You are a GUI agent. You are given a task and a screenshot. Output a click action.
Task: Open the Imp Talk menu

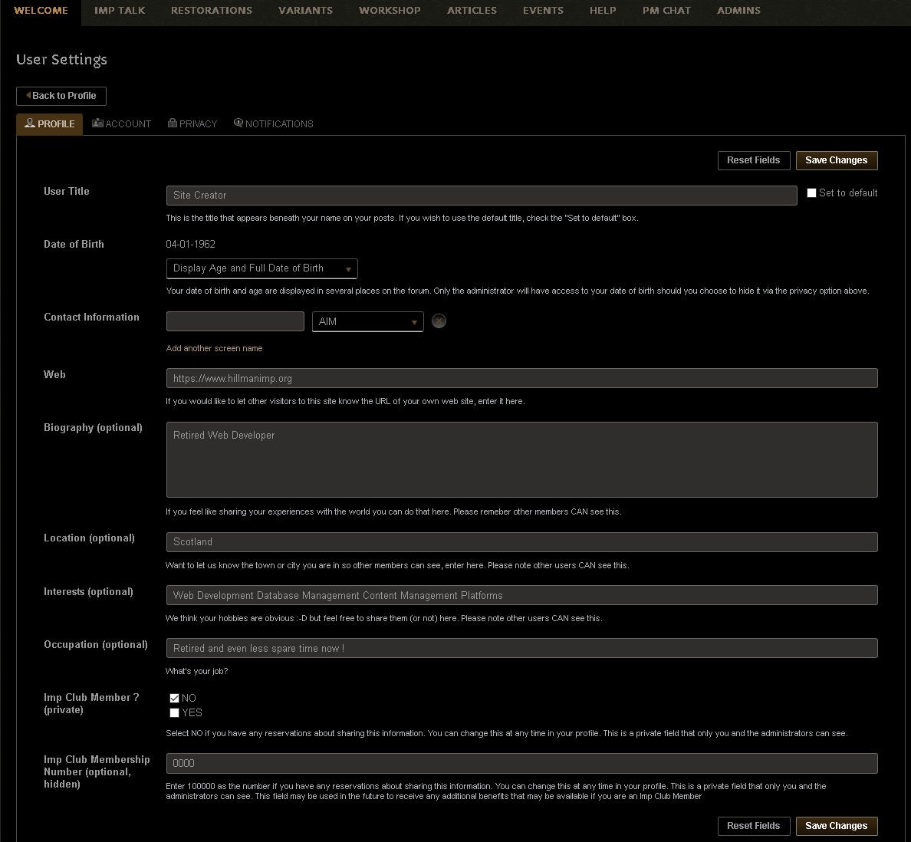tap(120, 11)
